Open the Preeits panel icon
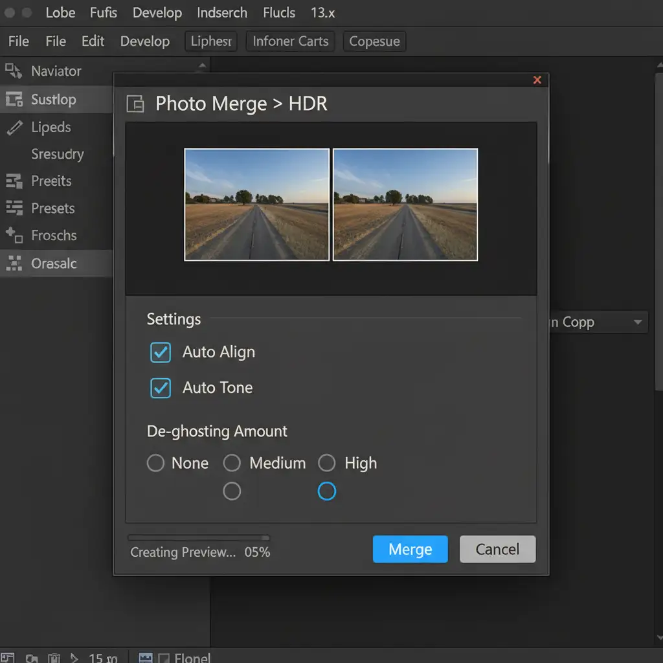The width and height of the screenshot is (663, 663). pos(14,181)
